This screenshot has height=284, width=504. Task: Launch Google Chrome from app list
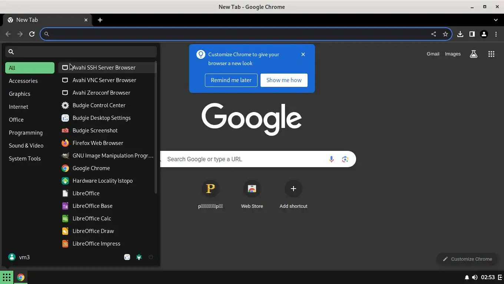pos(107,168)
